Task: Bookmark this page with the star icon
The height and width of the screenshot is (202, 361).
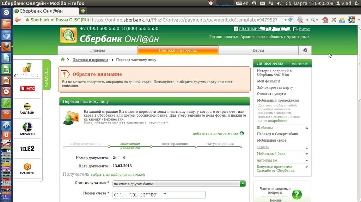Action: coord(281,20)
